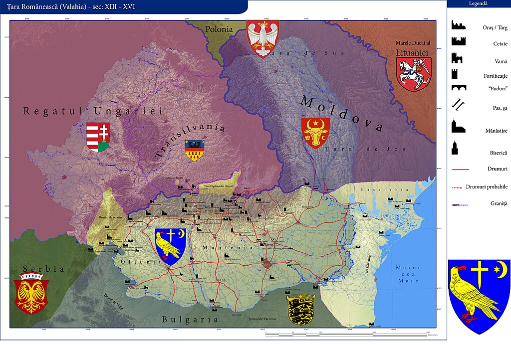Click the large Wallachia shield below legend
Image resolution: width=511 pixels, height=345 pixels.
tap(479, 297)
